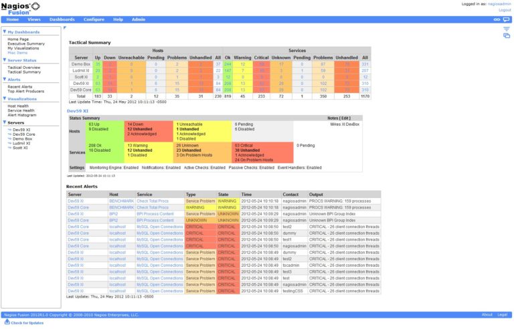Open Tactical Overview in sidebar
514x329 pixels.
pyautogui.click(x=24, y=68)
